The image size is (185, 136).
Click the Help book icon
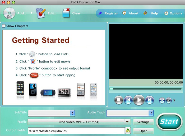click(x=145, y=13)
